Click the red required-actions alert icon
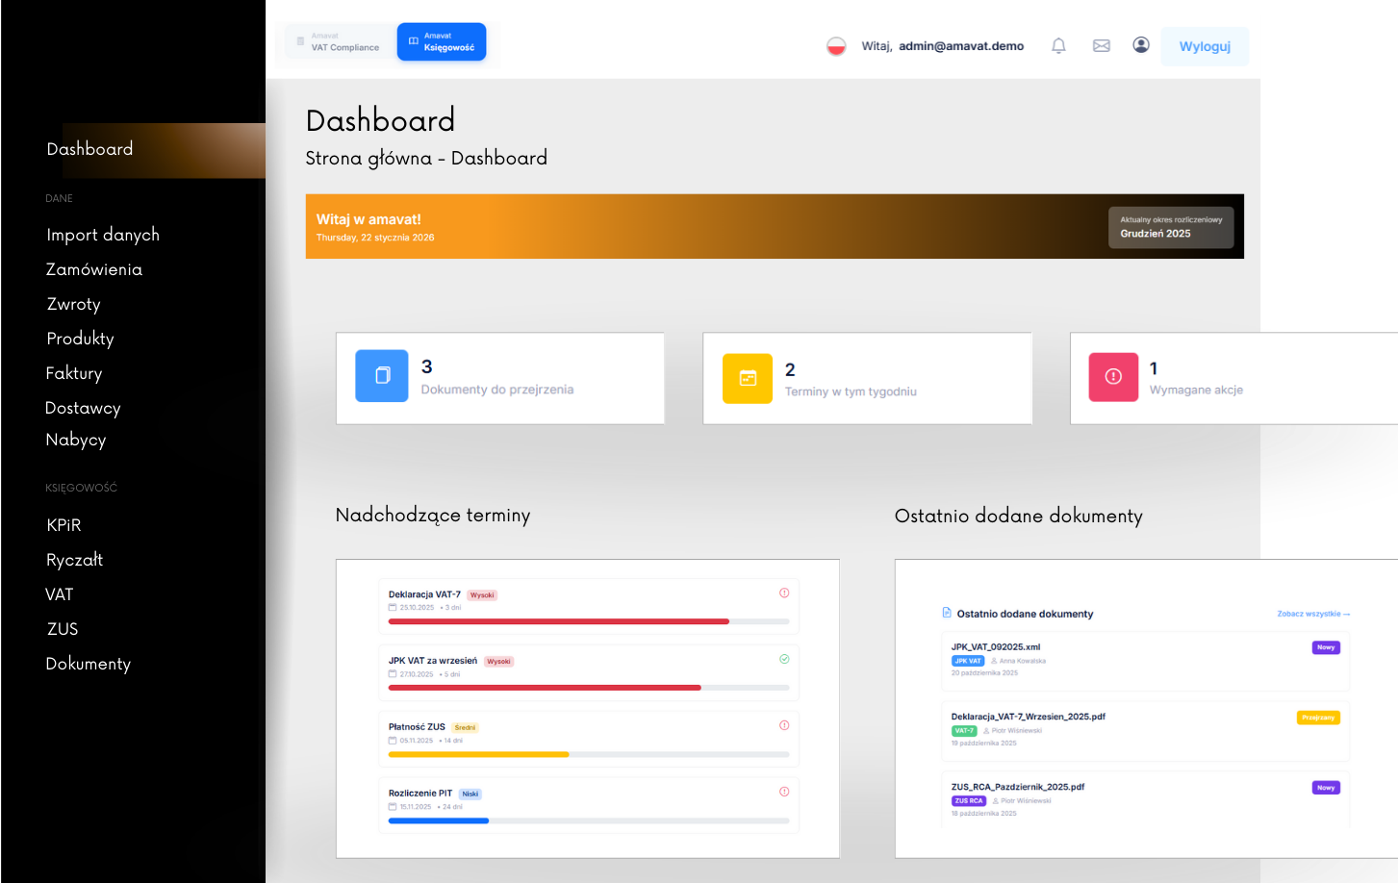This screenshot has height=883, width=1398. (1113, 377)
